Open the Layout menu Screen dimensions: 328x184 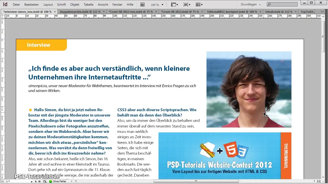pyautogui.click(x=48, y=5)
